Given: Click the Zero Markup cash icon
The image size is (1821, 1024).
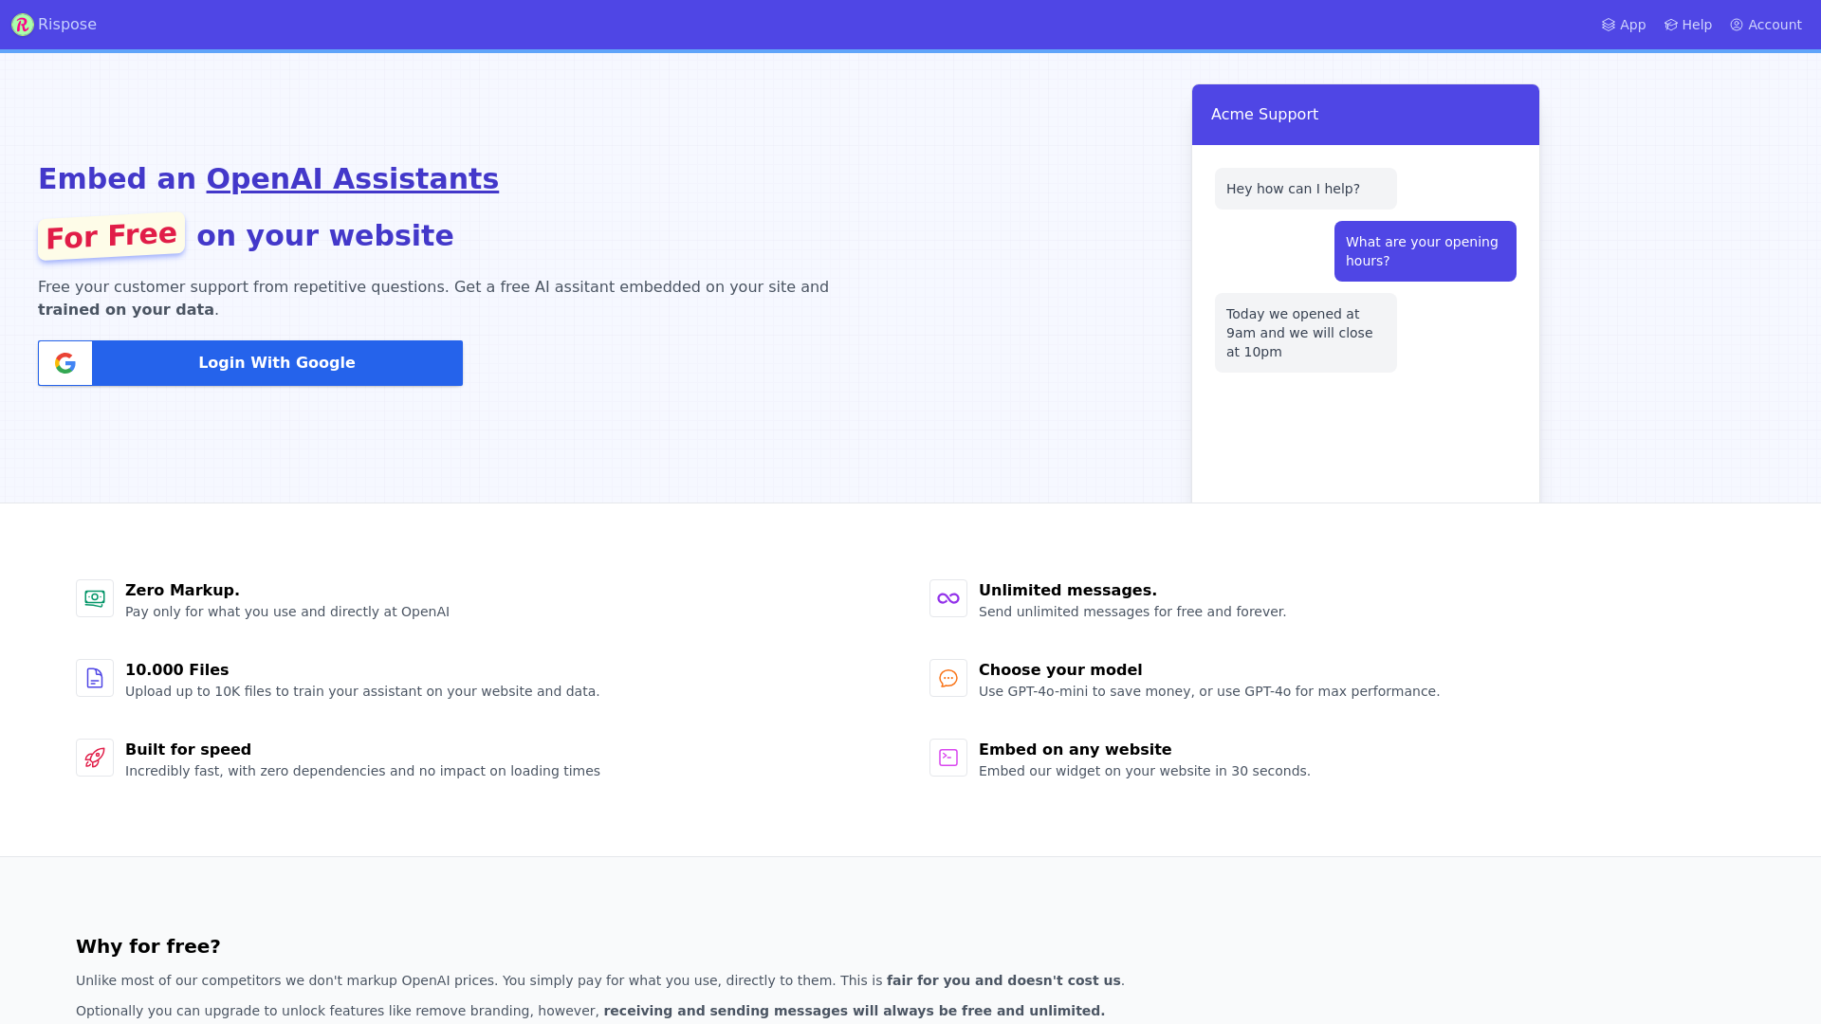Looking at the screenshot, I should (x=95, y=598).
